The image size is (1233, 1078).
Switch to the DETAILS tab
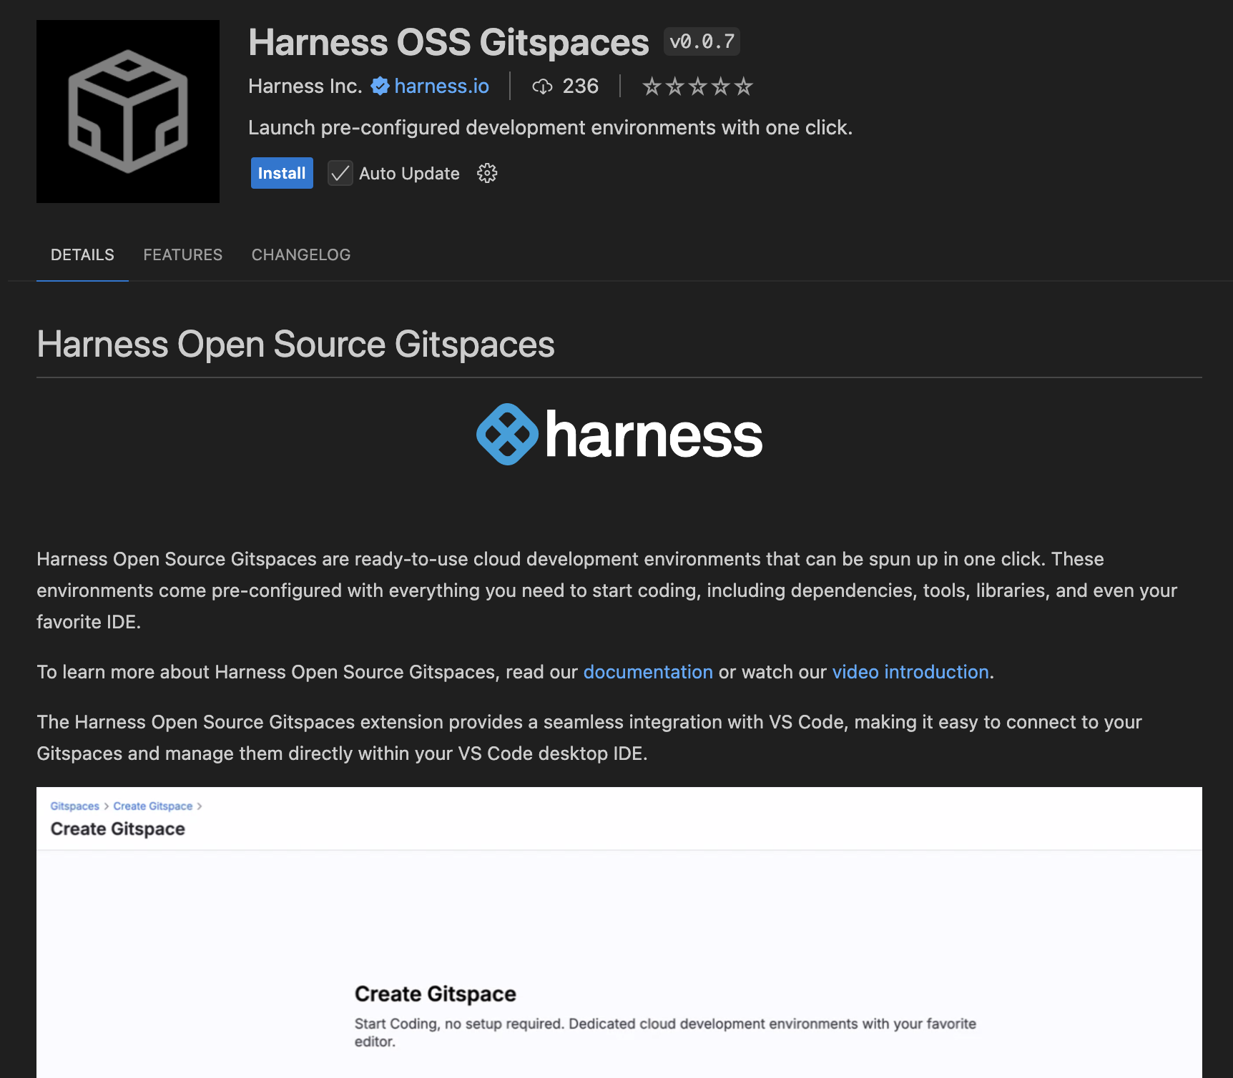(82, 254)
